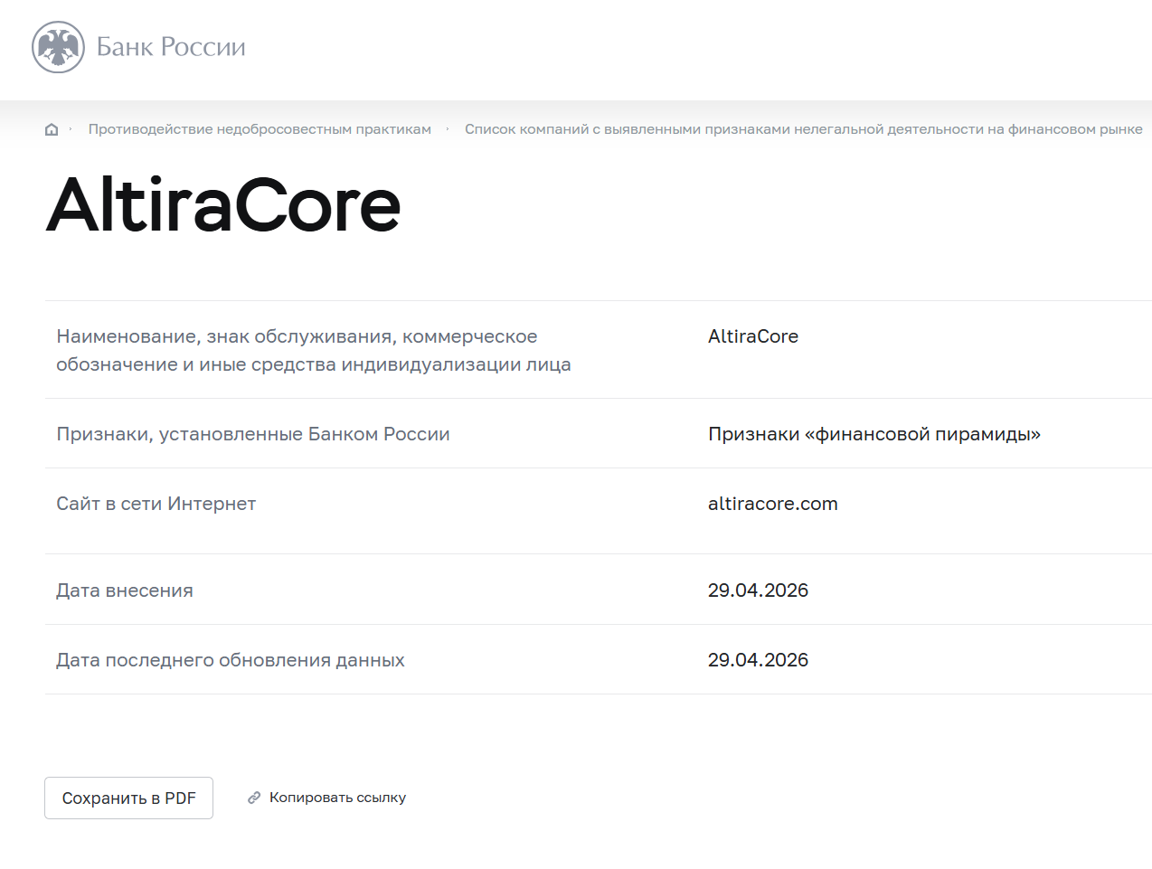Open Противодействие недобросовестным практикам breadcrumb
This screenshot has width=1152, height=869.
tap(260, 129)
